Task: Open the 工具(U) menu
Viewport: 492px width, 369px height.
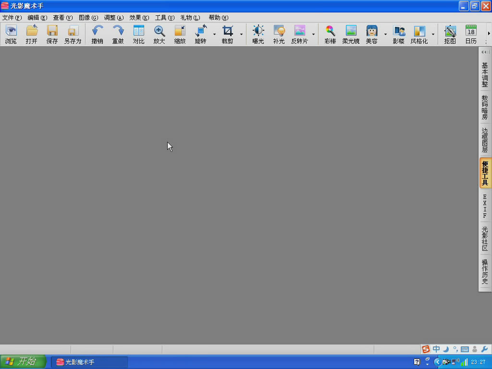Action: tap(165, 18)
